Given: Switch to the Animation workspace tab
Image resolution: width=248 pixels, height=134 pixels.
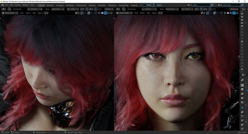Looking at the screenshot, I should point(102,5).
